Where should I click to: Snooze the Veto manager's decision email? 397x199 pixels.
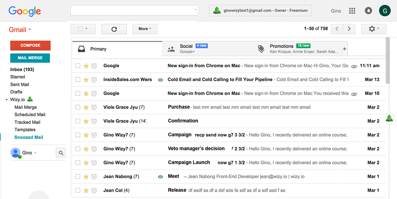[x=94, y=149]
